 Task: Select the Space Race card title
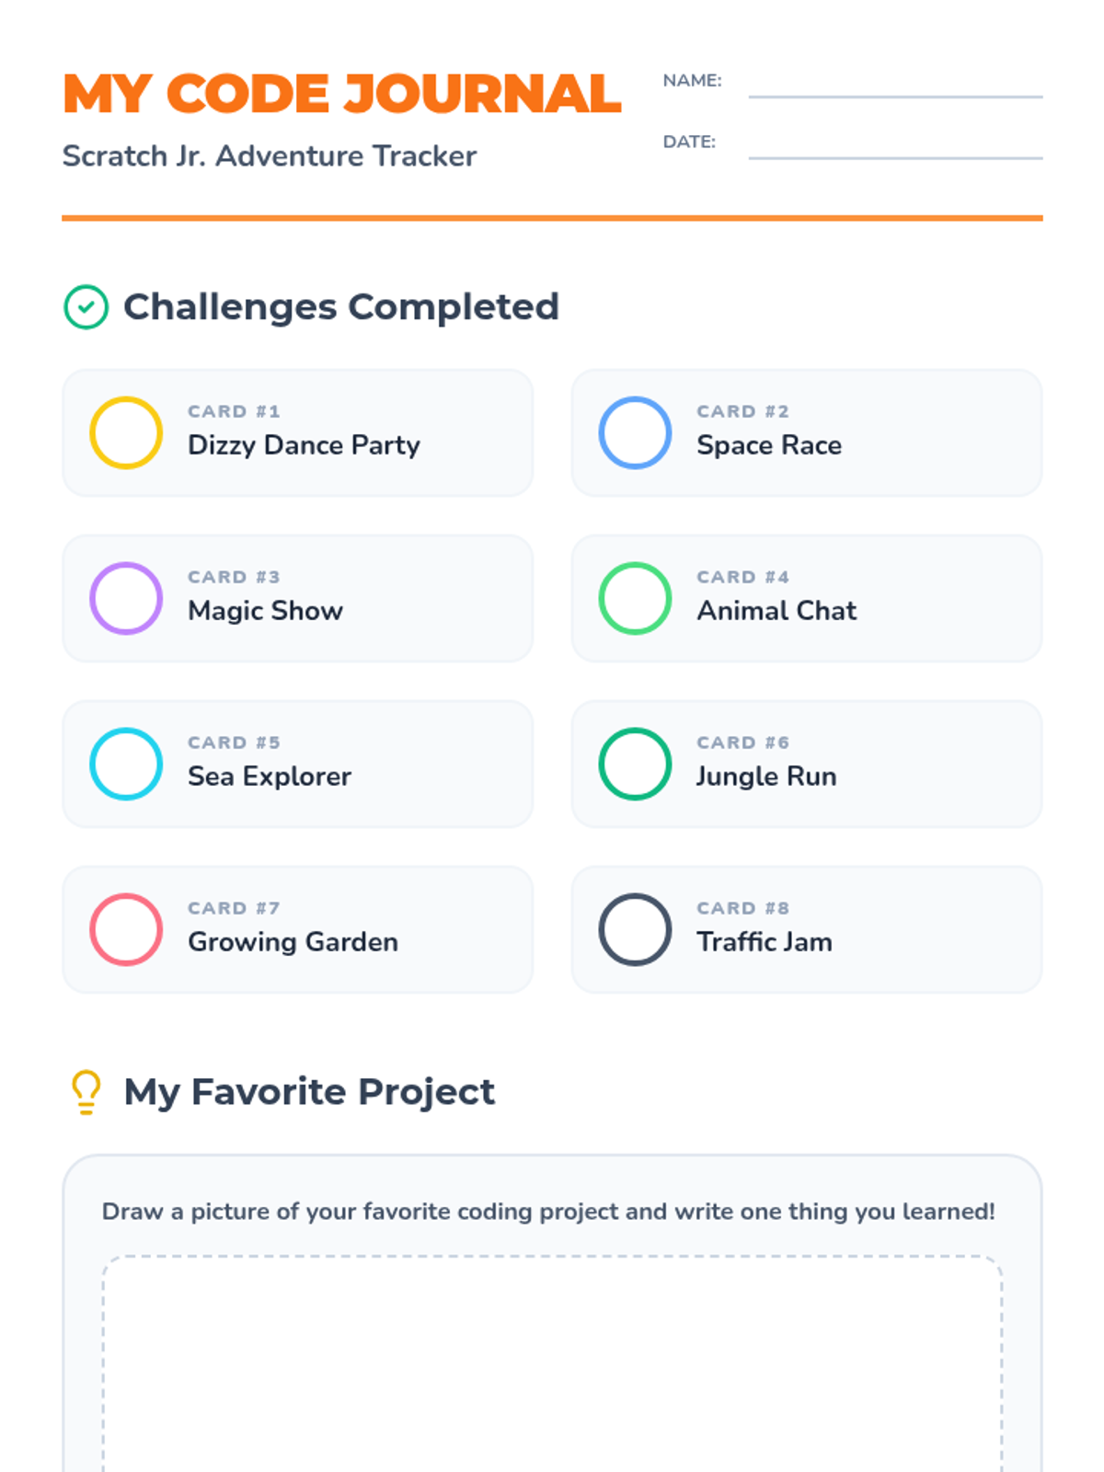[769, 445]
